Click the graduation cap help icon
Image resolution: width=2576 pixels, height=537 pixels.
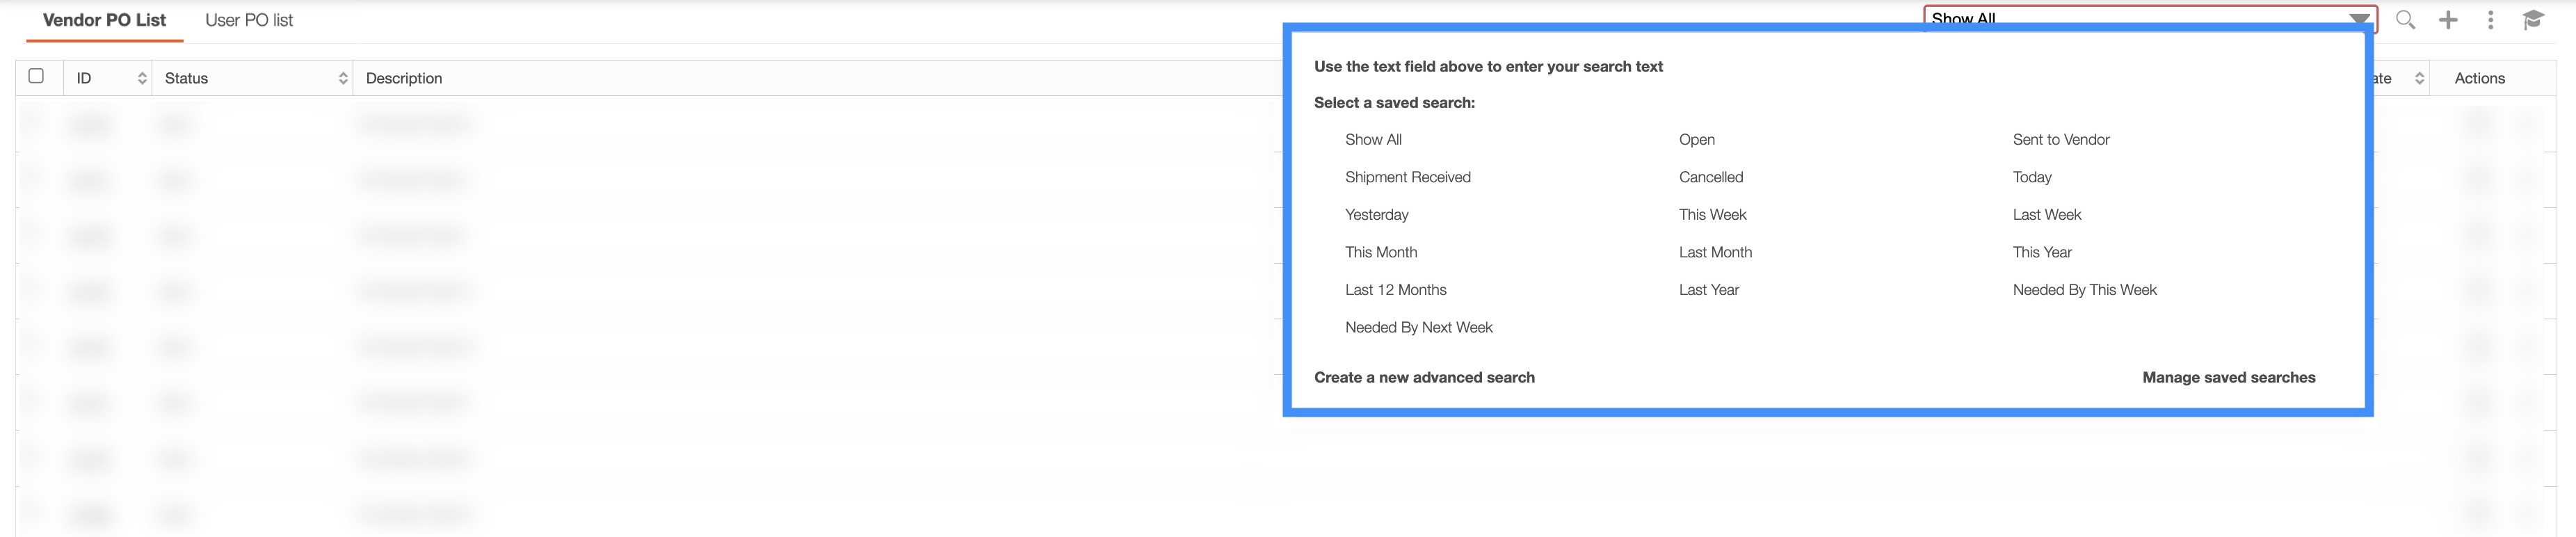click(x=2533, y=20)
